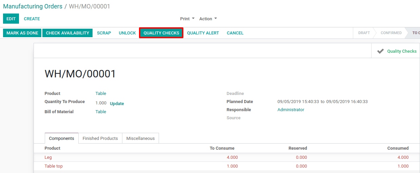Switch to the Finished Products tab
420x173 pixels.
100,139
